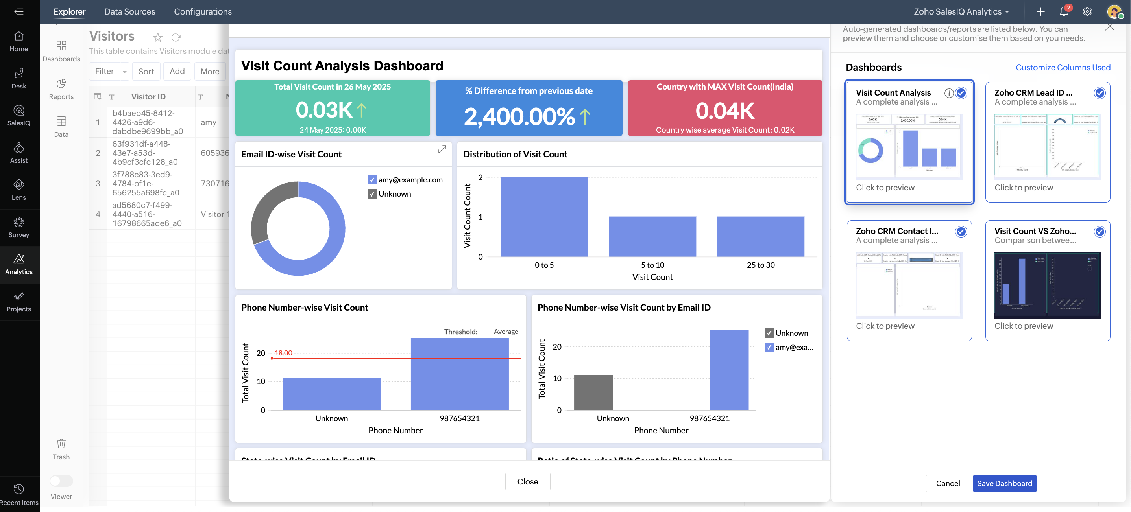Star the Visitors table as favorite
The width and height of the screenshot is (1131, 512).
(x=158, y=37)
